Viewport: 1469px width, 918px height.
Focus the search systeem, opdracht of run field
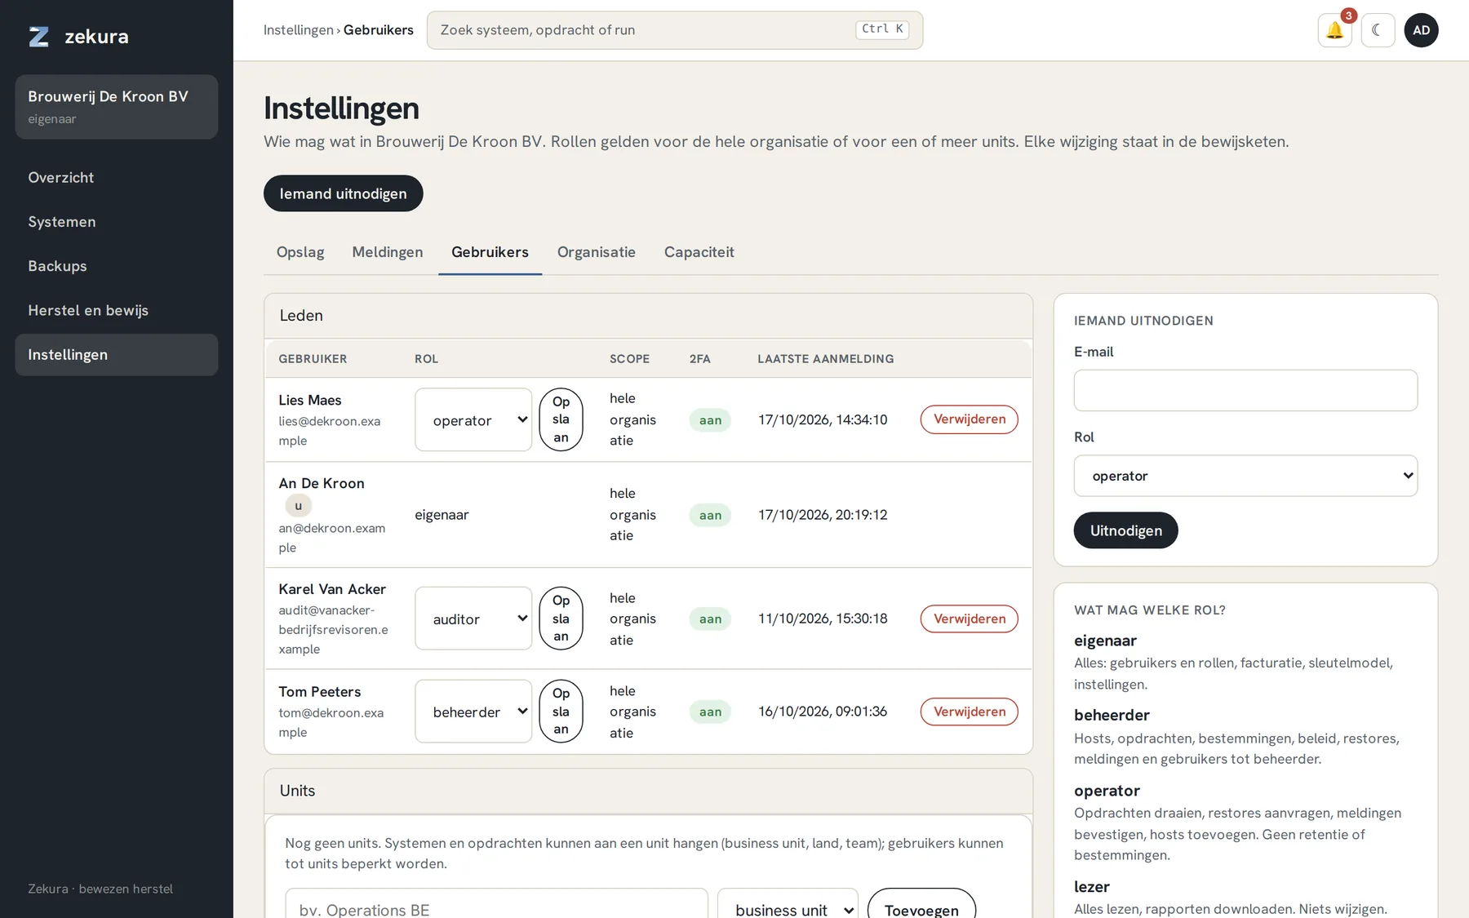675,30
